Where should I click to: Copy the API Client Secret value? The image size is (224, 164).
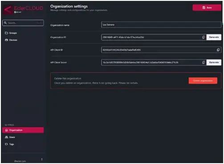[204, 62]
